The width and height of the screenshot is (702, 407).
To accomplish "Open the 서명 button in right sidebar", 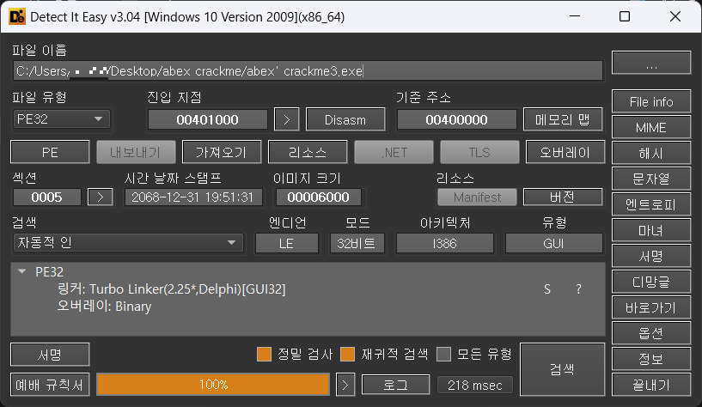I will [x=651, y=256].
